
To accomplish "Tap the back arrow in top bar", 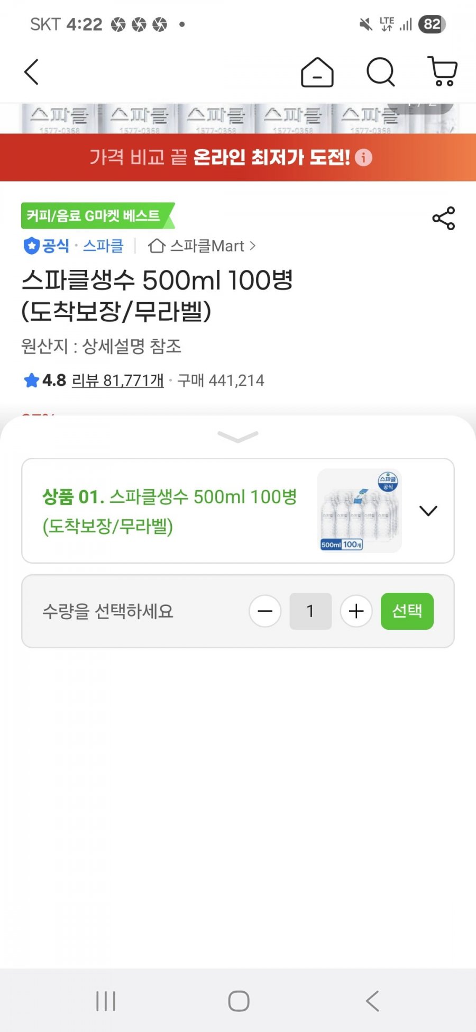I will (32, 72).
